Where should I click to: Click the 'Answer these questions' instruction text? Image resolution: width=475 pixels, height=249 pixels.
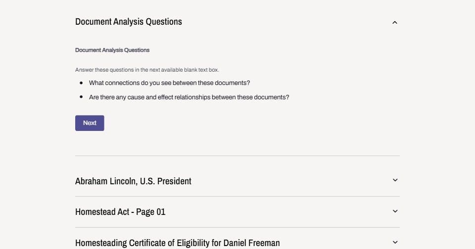coord(147,70)
